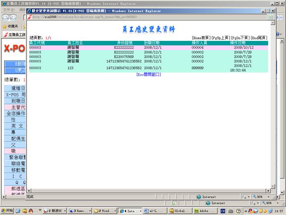
Task: Open the 文件(F) menu
Action: 9,10
